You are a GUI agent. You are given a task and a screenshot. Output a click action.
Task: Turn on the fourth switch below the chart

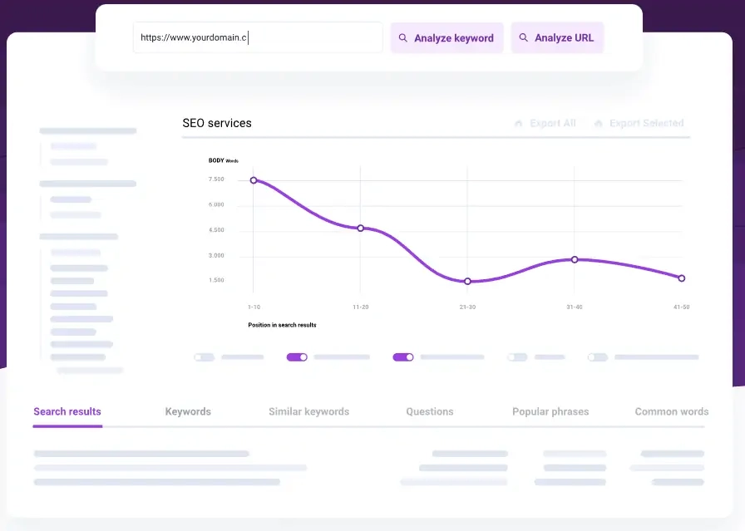click(x=517, y=357)
